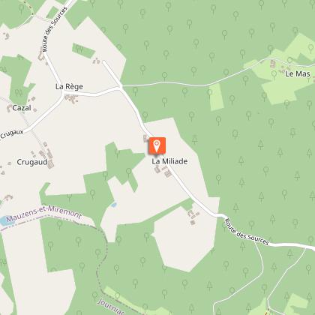Click the light green meadow strip west of Le Mas
This screenshot has height=315, width=315.
click(x=216, y=97)
